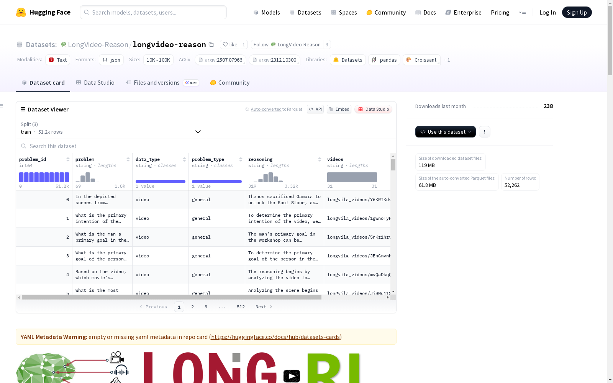
Task: Sort the problem_id column
Action: [68, 159]
